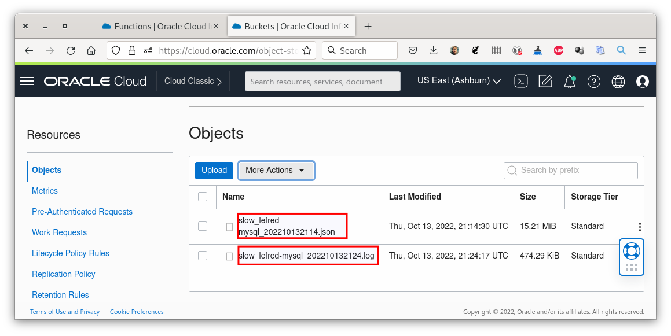Click the Search by prefix field
The height and width of the screenshot is (336, 671).
click(x=570, y=170)
